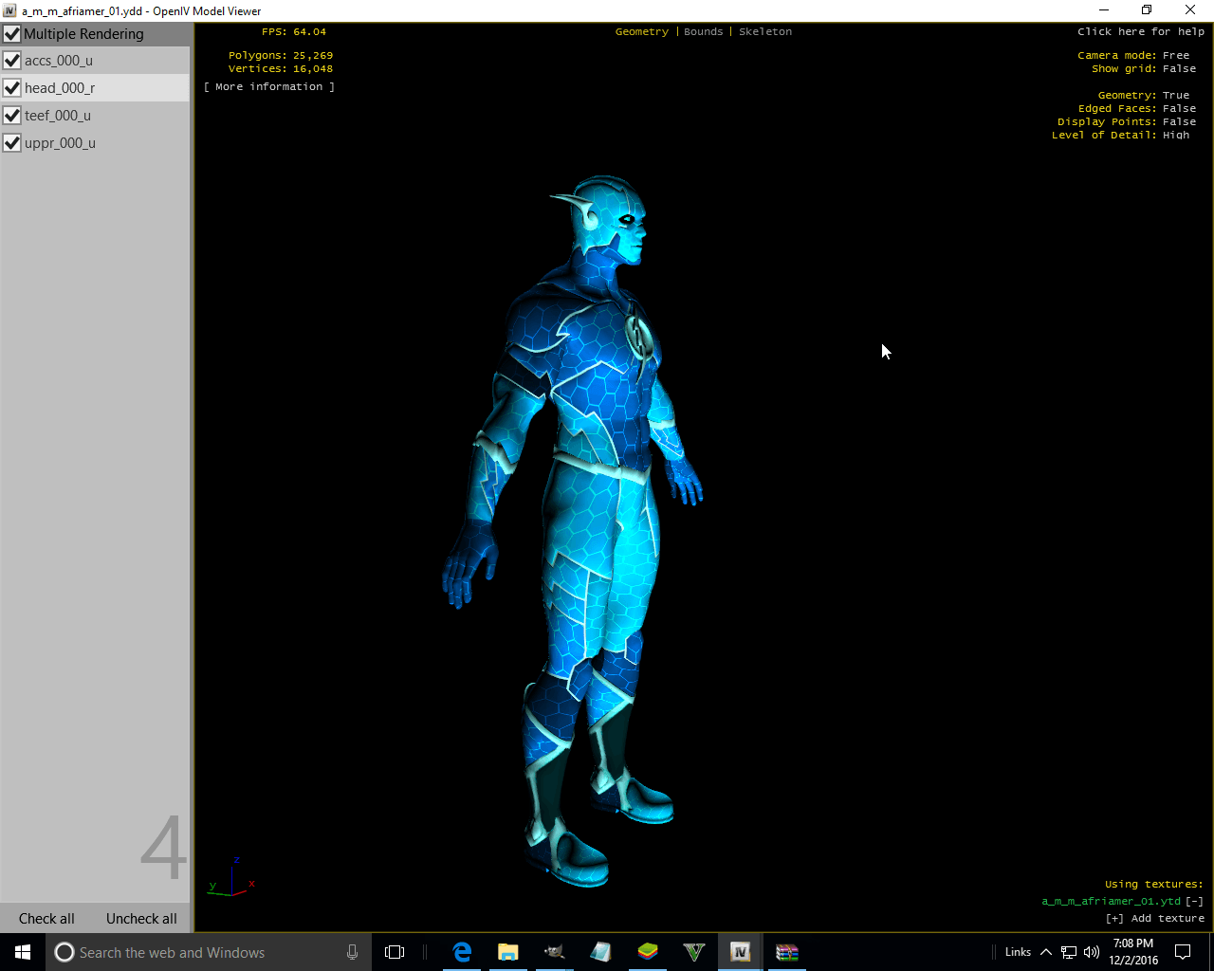Select the accs_000_u list row label
Viewport: 1214px width, 971px height.
pyautogui.click(x=59, y=61)
